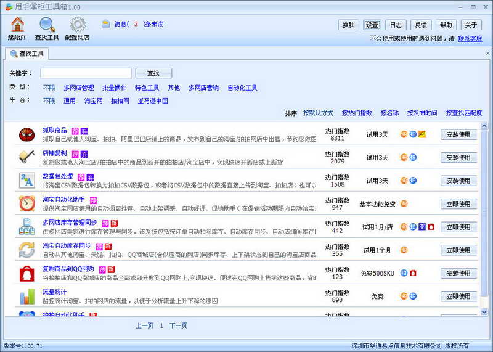Click the Amazon icon in 多网店库存管理同步 row
Viewport: 493px width, 352px height.
[422, 226]
